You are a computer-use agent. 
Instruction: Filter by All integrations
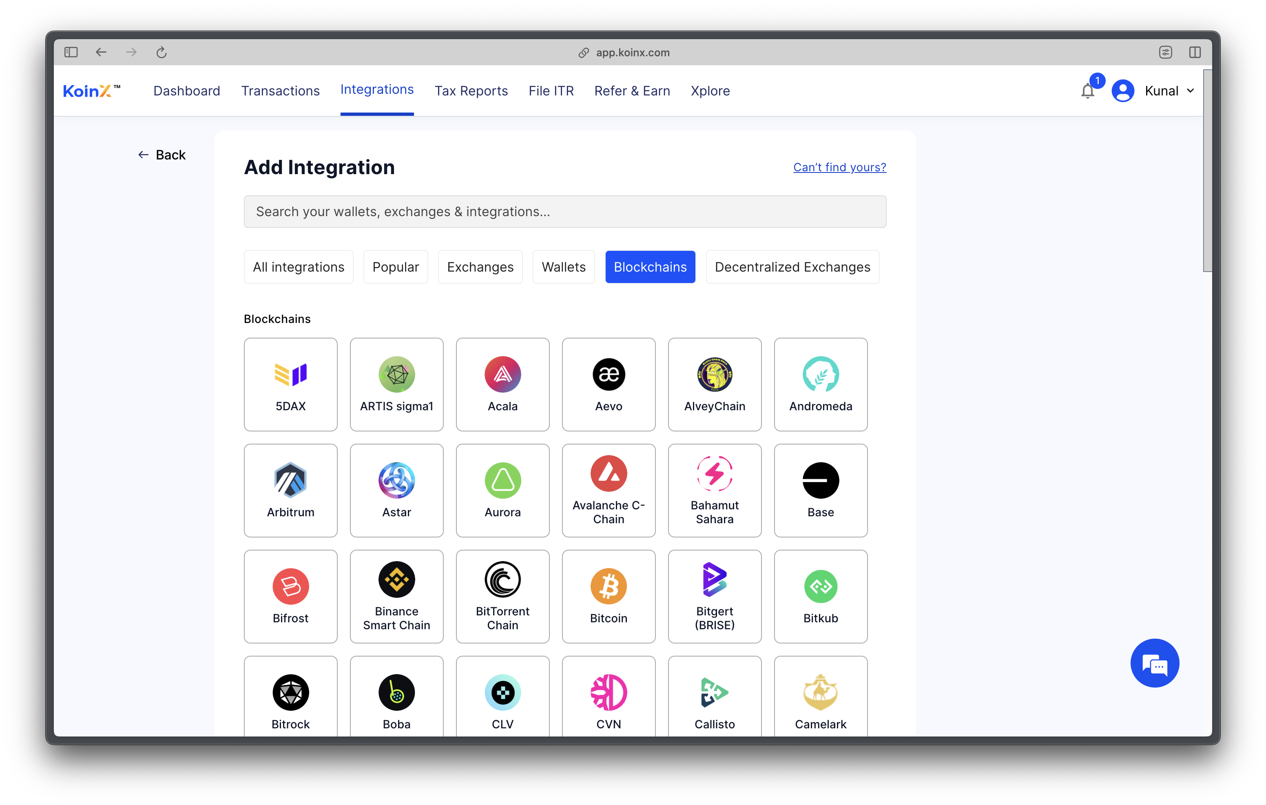point(298,267)
